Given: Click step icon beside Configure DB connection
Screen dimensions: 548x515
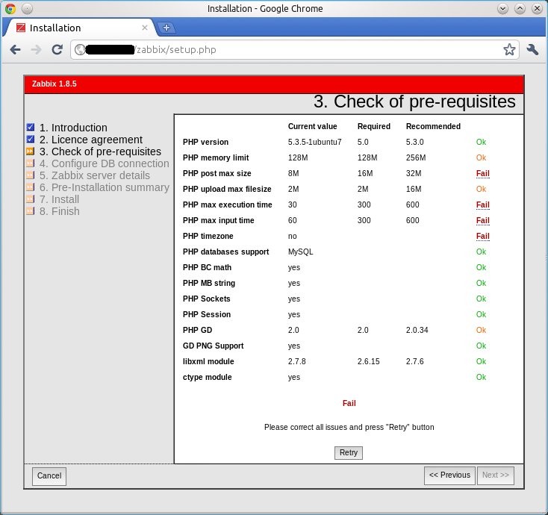Looking at the screenshot, I should coord(31,163).
